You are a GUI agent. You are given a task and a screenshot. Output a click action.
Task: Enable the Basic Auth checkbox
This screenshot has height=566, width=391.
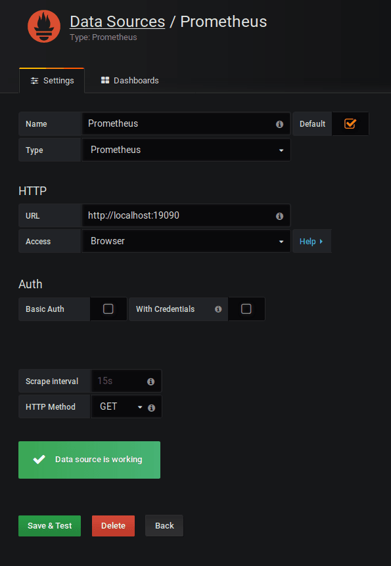(108, 309)
